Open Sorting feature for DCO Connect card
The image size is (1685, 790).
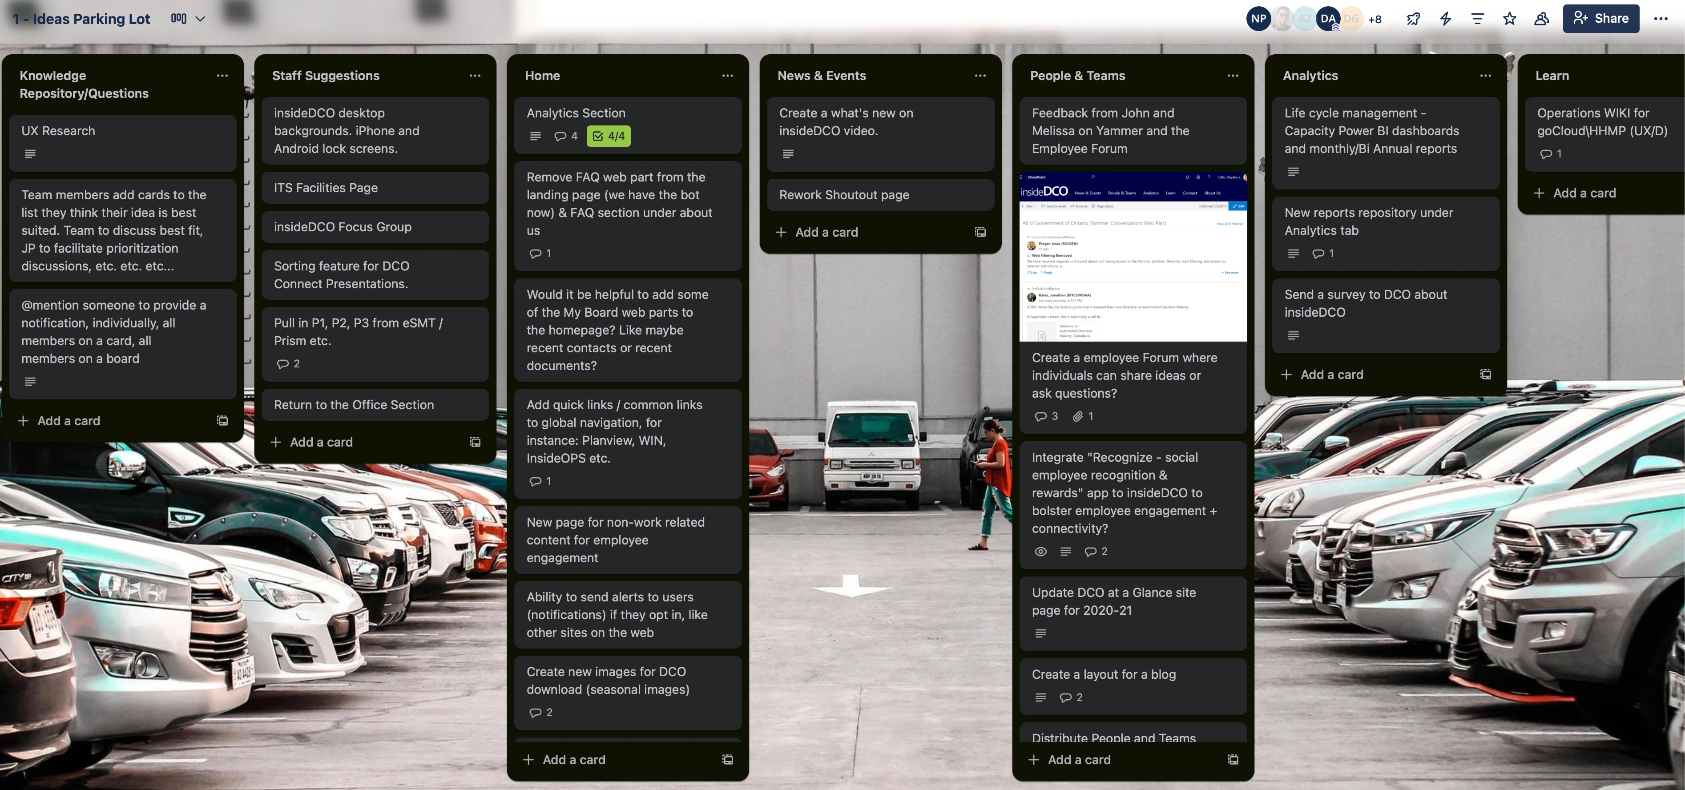375,274
